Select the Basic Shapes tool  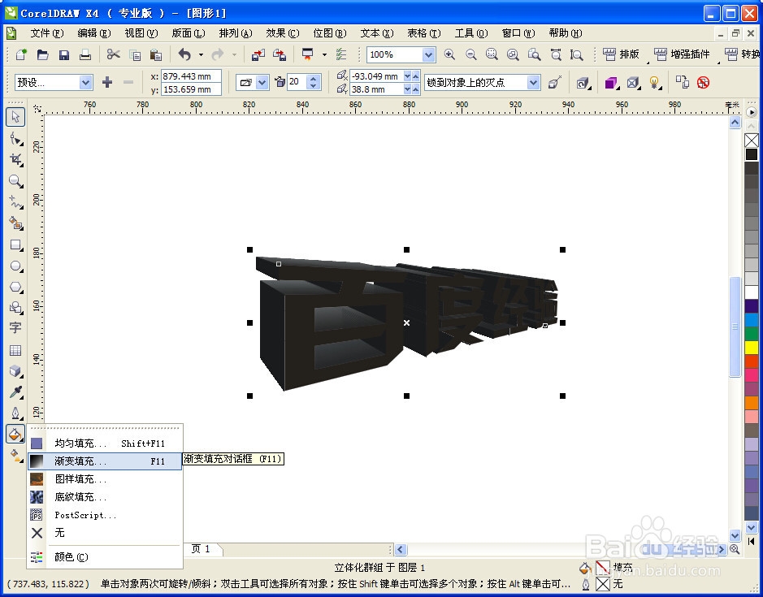point(15,308)
